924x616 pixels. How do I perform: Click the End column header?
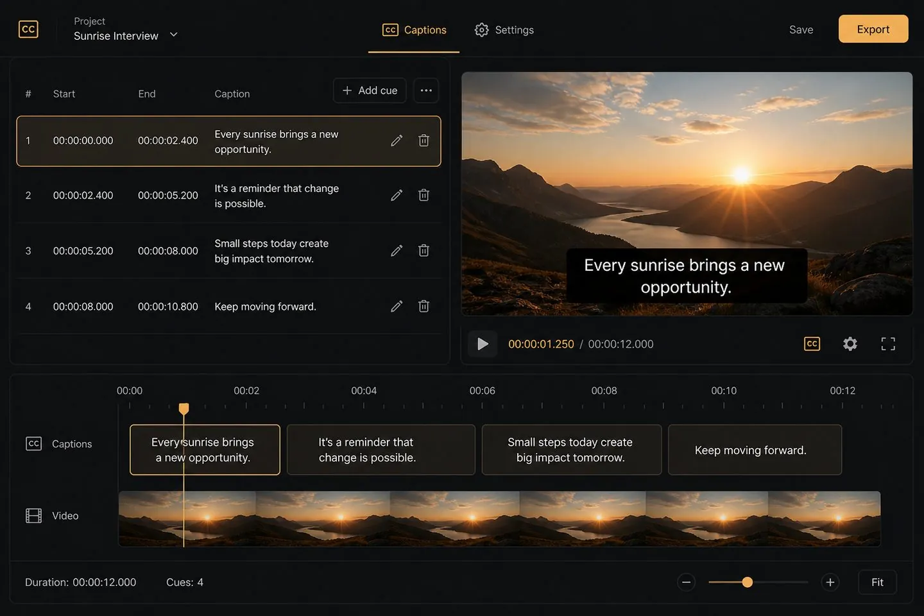[x=147, y=94]
